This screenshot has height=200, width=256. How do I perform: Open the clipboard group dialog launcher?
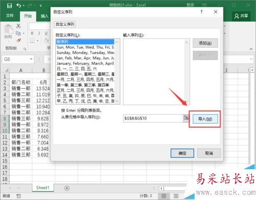(x=25, y=49)
